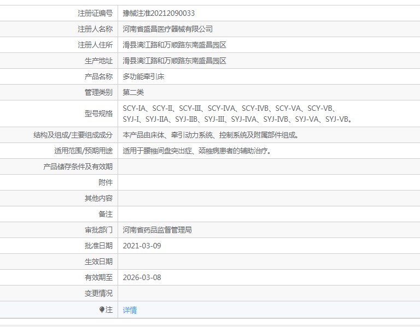Click the 注册人名称 label
This screenshot has width=420, height=327.
95,29
